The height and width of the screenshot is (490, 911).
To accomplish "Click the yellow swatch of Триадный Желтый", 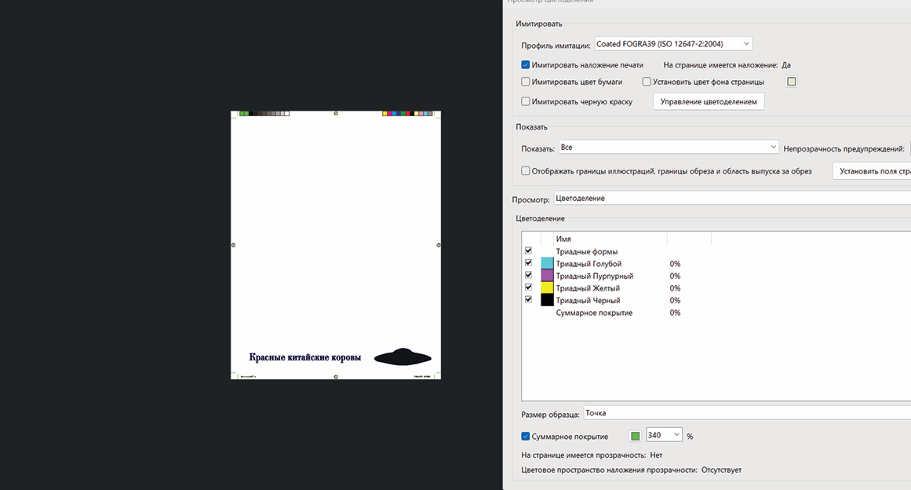I will tap(547, 287).
